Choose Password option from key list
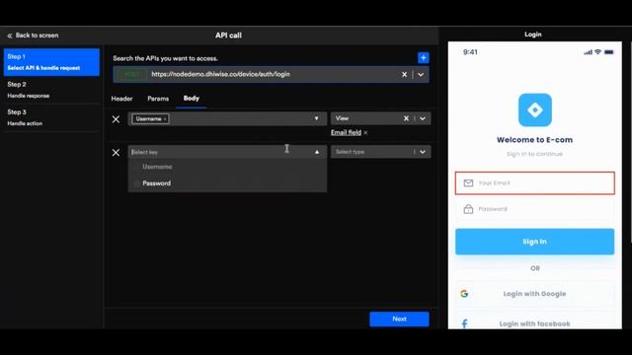This screenshot has height=355, width=632. coord(227,183)
